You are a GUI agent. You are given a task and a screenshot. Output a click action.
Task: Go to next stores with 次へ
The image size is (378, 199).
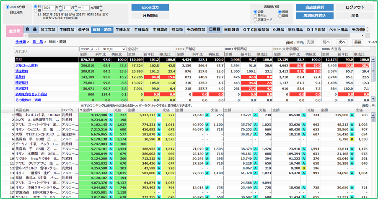click(342, 42)
